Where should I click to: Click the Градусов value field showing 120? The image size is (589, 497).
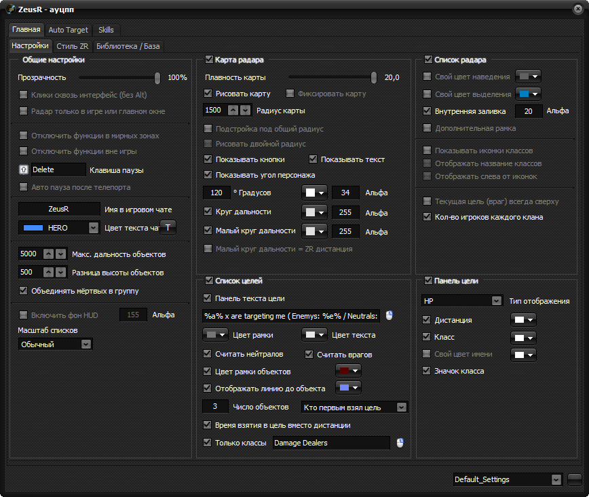tap(216, 193)
